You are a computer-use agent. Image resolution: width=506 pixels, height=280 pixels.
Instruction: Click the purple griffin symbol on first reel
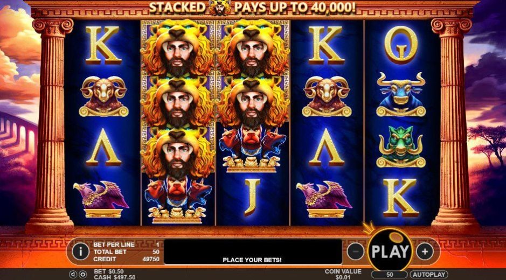[101, 199]
